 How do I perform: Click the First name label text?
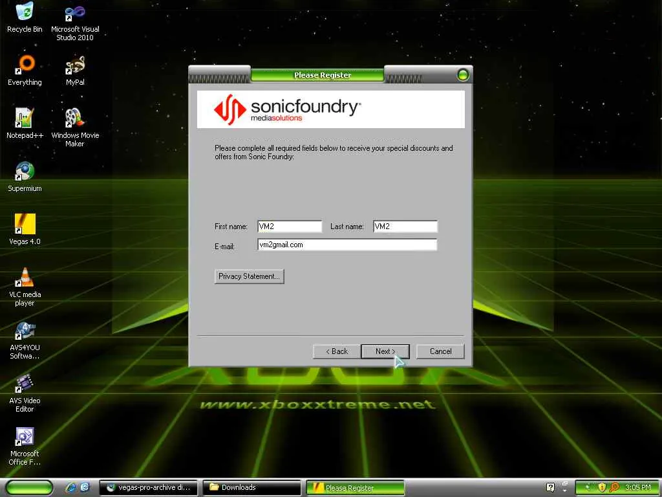(231, 226)
